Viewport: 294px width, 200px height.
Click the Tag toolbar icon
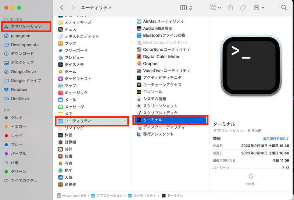click(243, 7)
